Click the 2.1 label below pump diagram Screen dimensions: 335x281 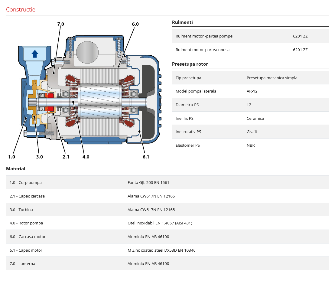(x=66, y=157)
